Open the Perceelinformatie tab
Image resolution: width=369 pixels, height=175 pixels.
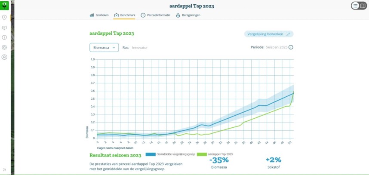(x=155, y=15)
